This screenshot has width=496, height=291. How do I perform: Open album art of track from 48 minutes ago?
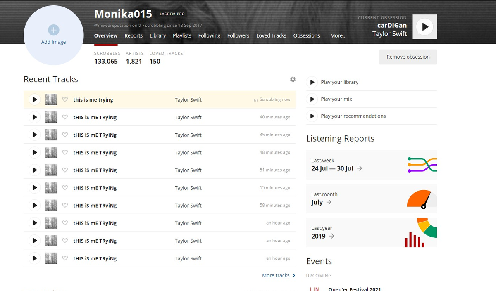click(51, 152)
